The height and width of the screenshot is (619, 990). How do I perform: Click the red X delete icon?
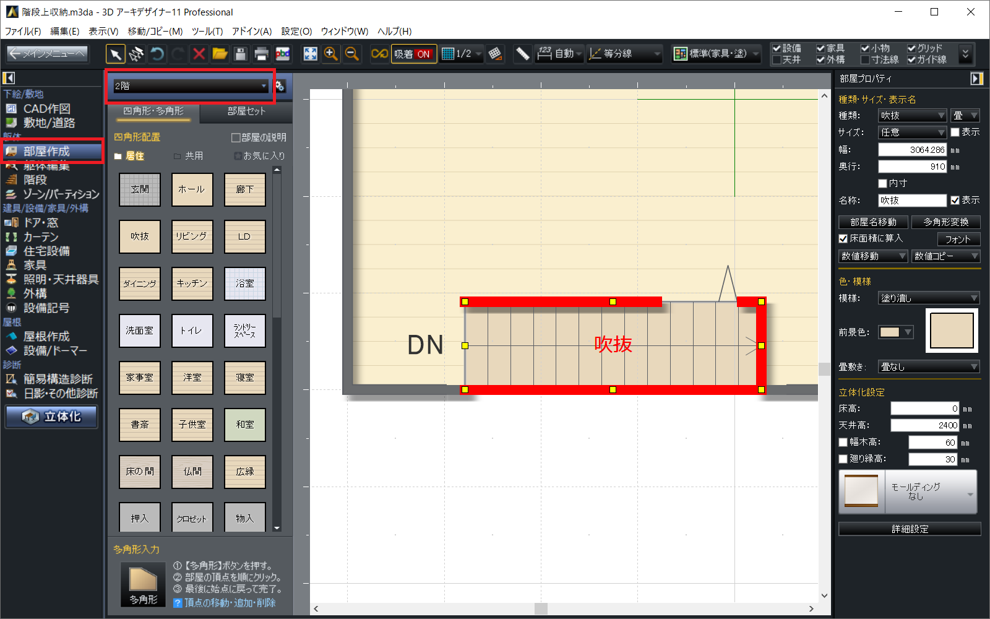tap(199, 54)
